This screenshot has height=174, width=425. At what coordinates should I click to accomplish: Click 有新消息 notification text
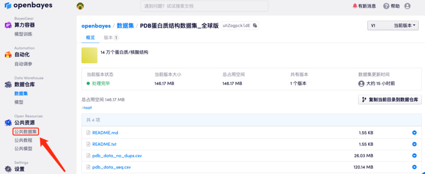[367, 6]
